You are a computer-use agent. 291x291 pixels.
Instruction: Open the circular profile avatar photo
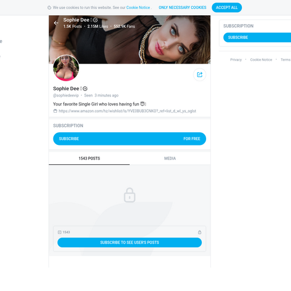(66, 68)
